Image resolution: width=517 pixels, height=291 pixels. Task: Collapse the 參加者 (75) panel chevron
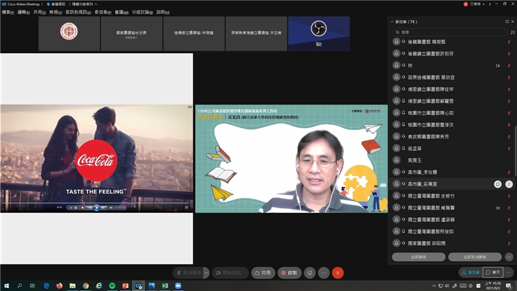(392, 22)
